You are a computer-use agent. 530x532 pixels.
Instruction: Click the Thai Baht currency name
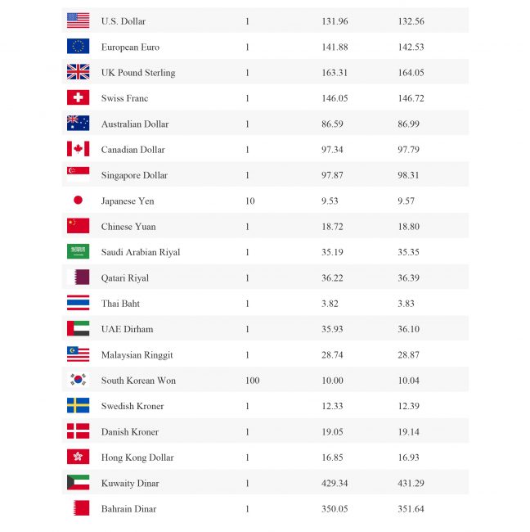point(120,304)
